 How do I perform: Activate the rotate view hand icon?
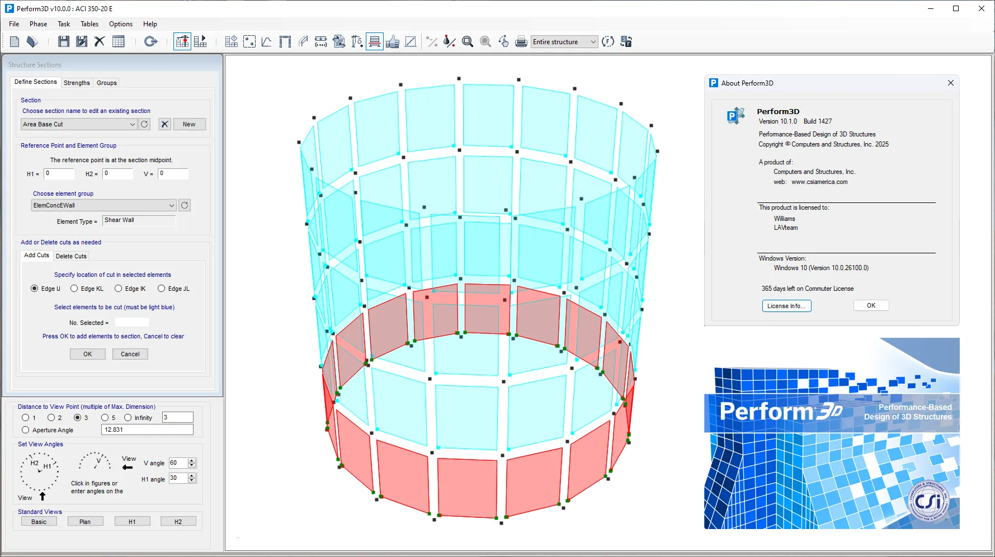pos(503,41)
